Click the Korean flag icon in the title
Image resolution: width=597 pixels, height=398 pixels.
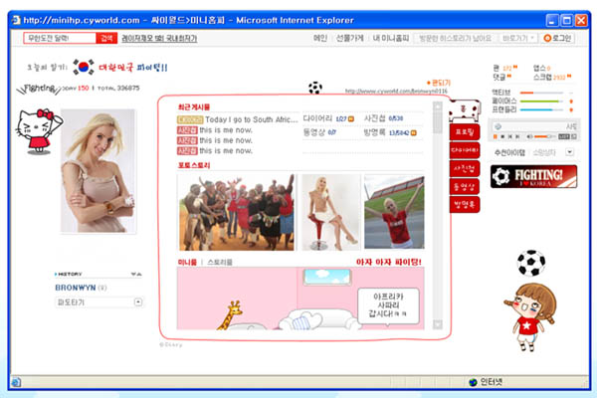click(84, 68)
